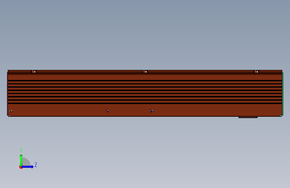Click the red X axis dot at triad origin
The height and width of the screenshot is (188, 290).
point(21,167)
